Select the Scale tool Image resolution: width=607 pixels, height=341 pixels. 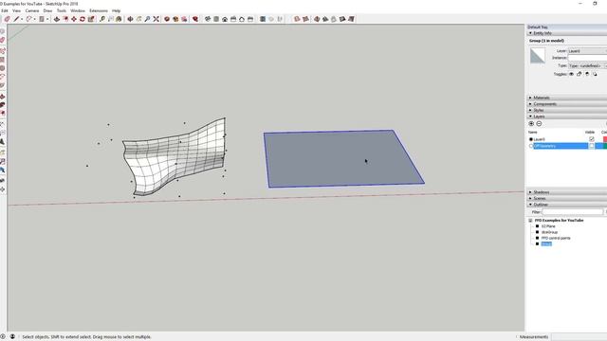(x=91, y=19)
